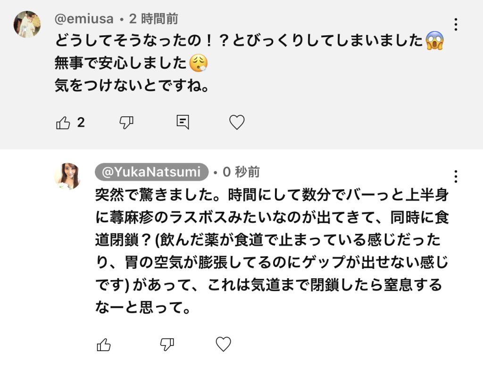This screenshot has height=386, width=483.
Task: Click the comment text "気をつけないとですね。"
Action: coord(132,87)
